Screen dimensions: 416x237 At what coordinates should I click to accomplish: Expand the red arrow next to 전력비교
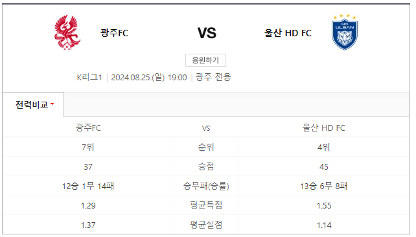pos(52,104)
